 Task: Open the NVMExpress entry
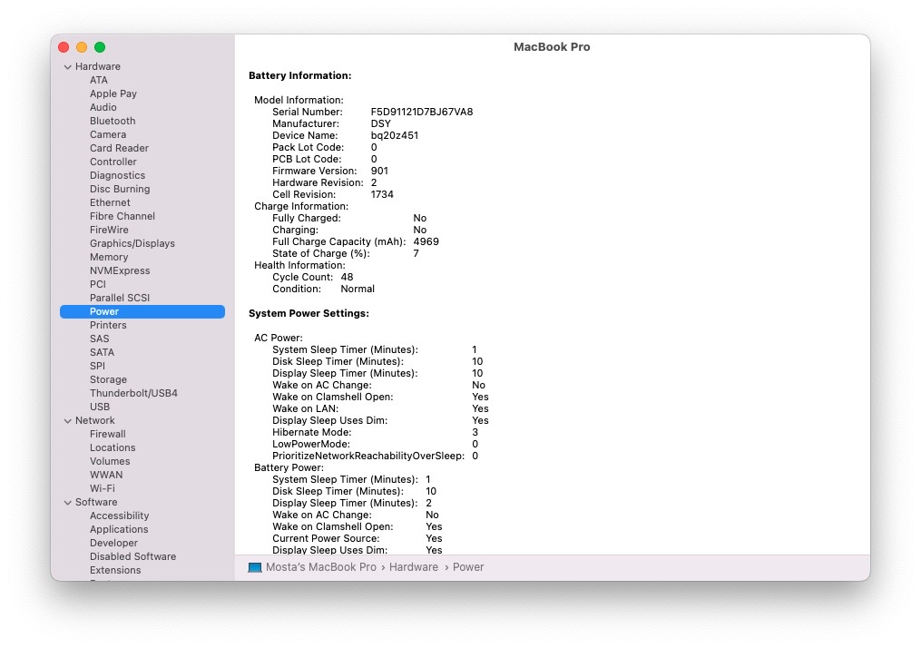(120, 270)
